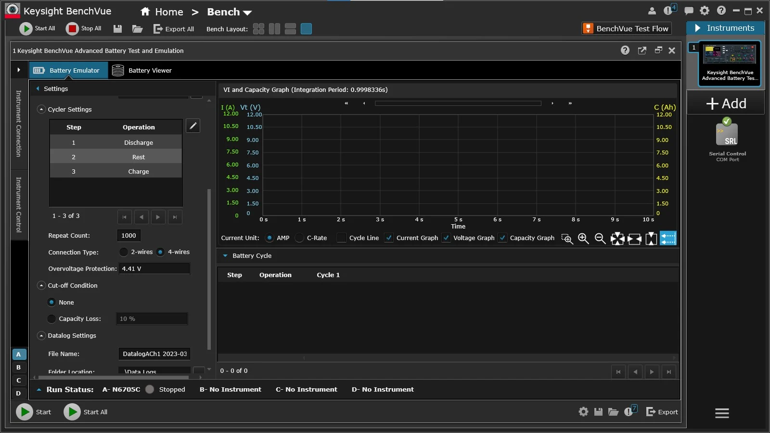Select step 1 Discharge row
The height and width of the screenshot is (433, 770).
[x=116, y=142]
